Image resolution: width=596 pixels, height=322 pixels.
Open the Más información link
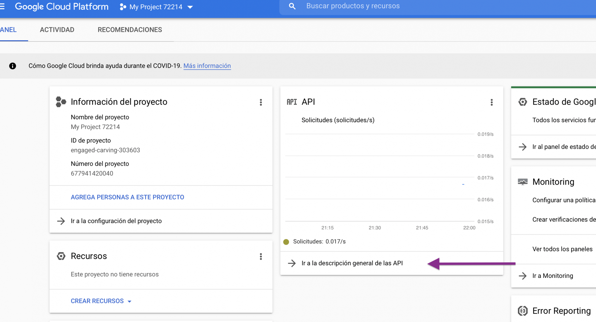tap(207, 66)
